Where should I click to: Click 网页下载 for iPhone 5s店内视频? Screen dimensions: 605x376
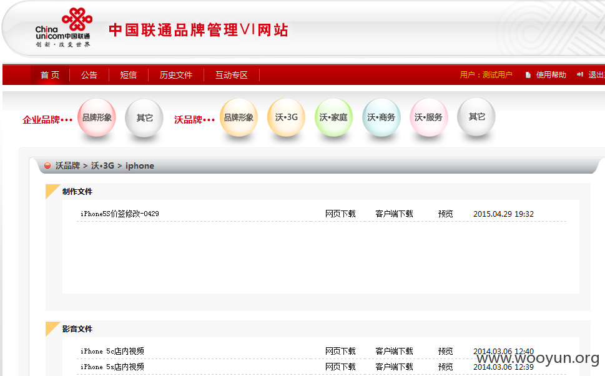[340, 367]
